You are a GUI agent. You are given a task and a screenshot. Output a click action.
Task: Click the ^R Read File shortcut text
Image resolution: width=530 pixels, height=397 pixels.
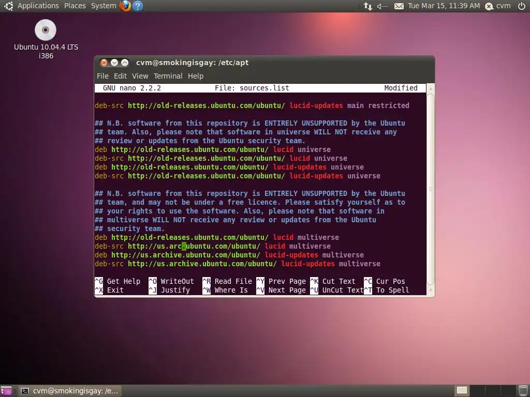[227, 281]
